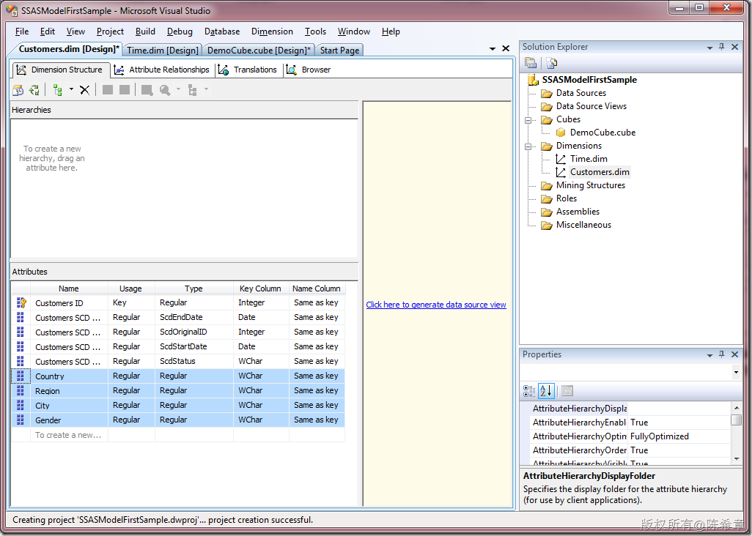Click the Name column header in Attributes
This screenshot has width=752, height=536.
pos(69,289)
